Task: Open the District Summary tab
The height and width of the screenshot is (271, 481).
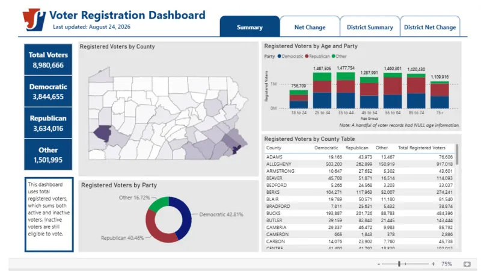Action: (x=370, y=26)
